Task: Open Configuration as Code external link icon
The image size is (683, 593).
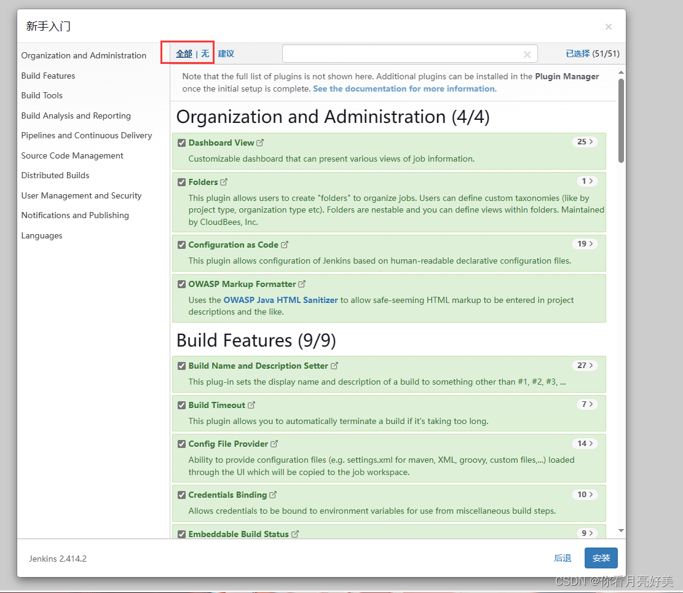Action: (x=285, y=245)
